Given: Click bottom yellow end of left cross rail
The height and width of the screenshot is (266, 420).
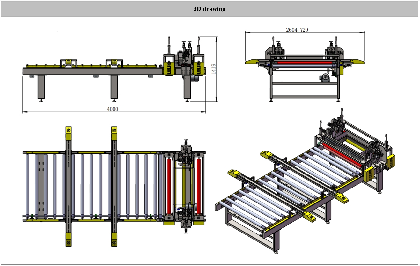Looking at the screenshot, I should pos(68,239).
